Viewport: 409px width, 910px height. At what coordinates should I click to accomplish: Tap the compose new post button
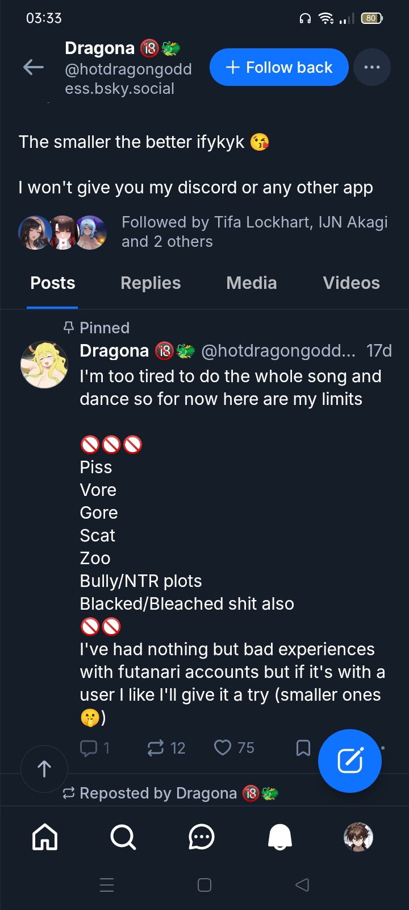350,761
